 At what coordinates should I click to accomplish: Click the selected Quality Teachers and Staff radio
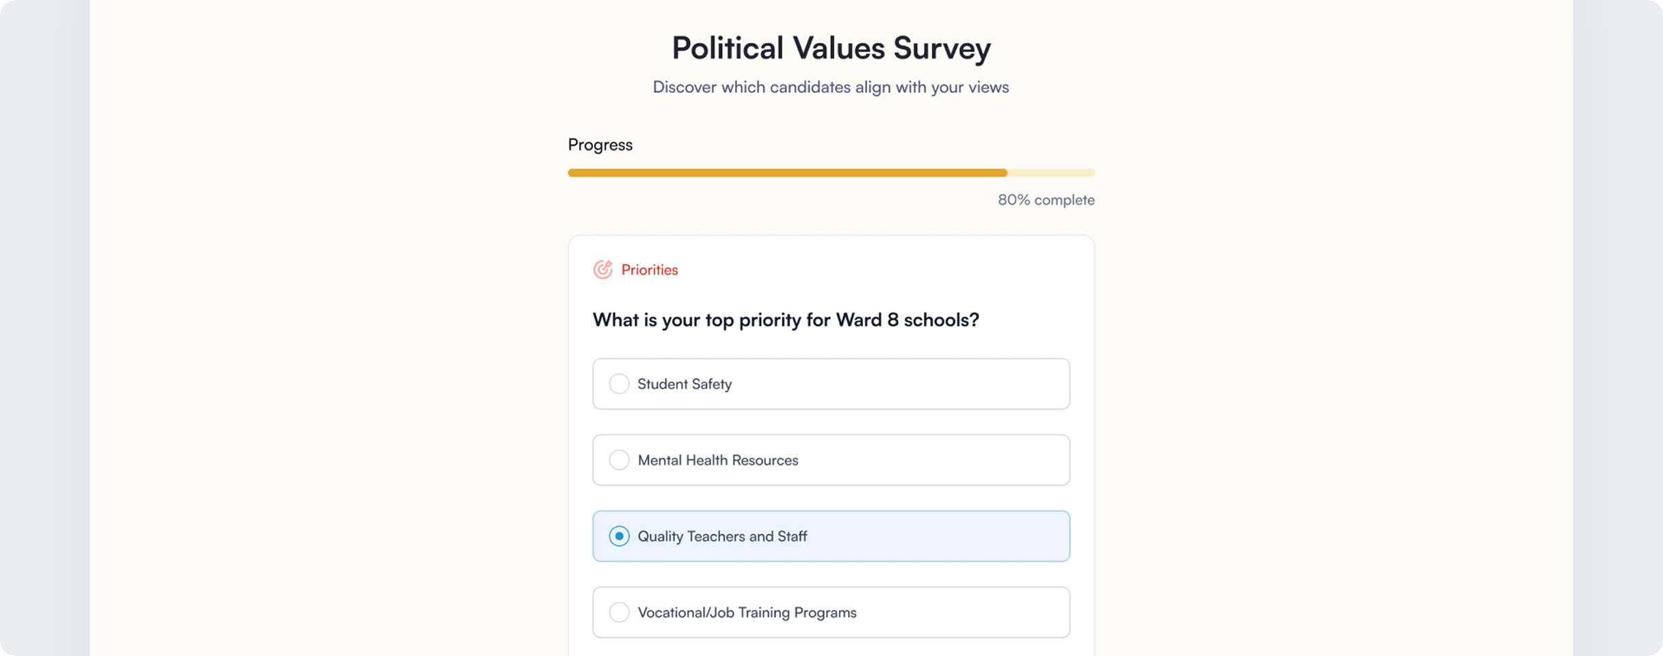tap(619, 536)
